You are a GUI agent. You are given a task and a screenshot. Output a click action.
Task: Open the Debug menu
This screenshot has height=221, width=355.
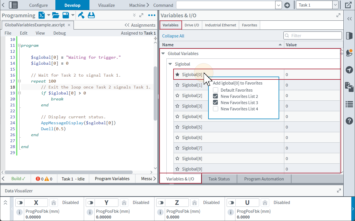(x=59, y=33)
